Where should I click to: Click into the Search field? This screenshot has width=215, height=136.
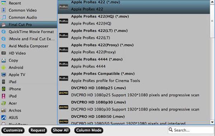191,130
